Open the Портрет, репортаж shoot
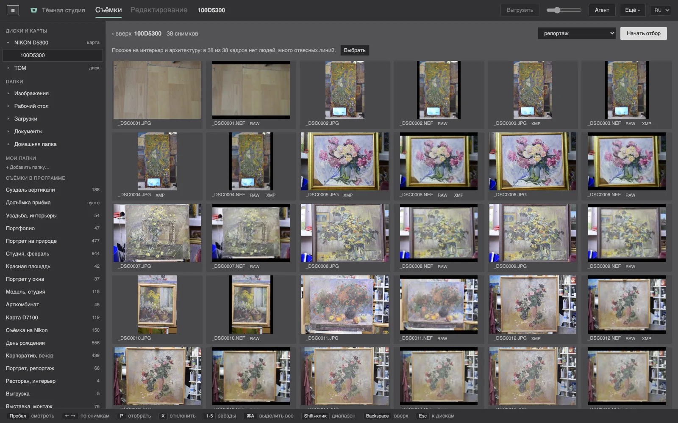The height and width of the screenshot is (423, 678). click(53, 368)
